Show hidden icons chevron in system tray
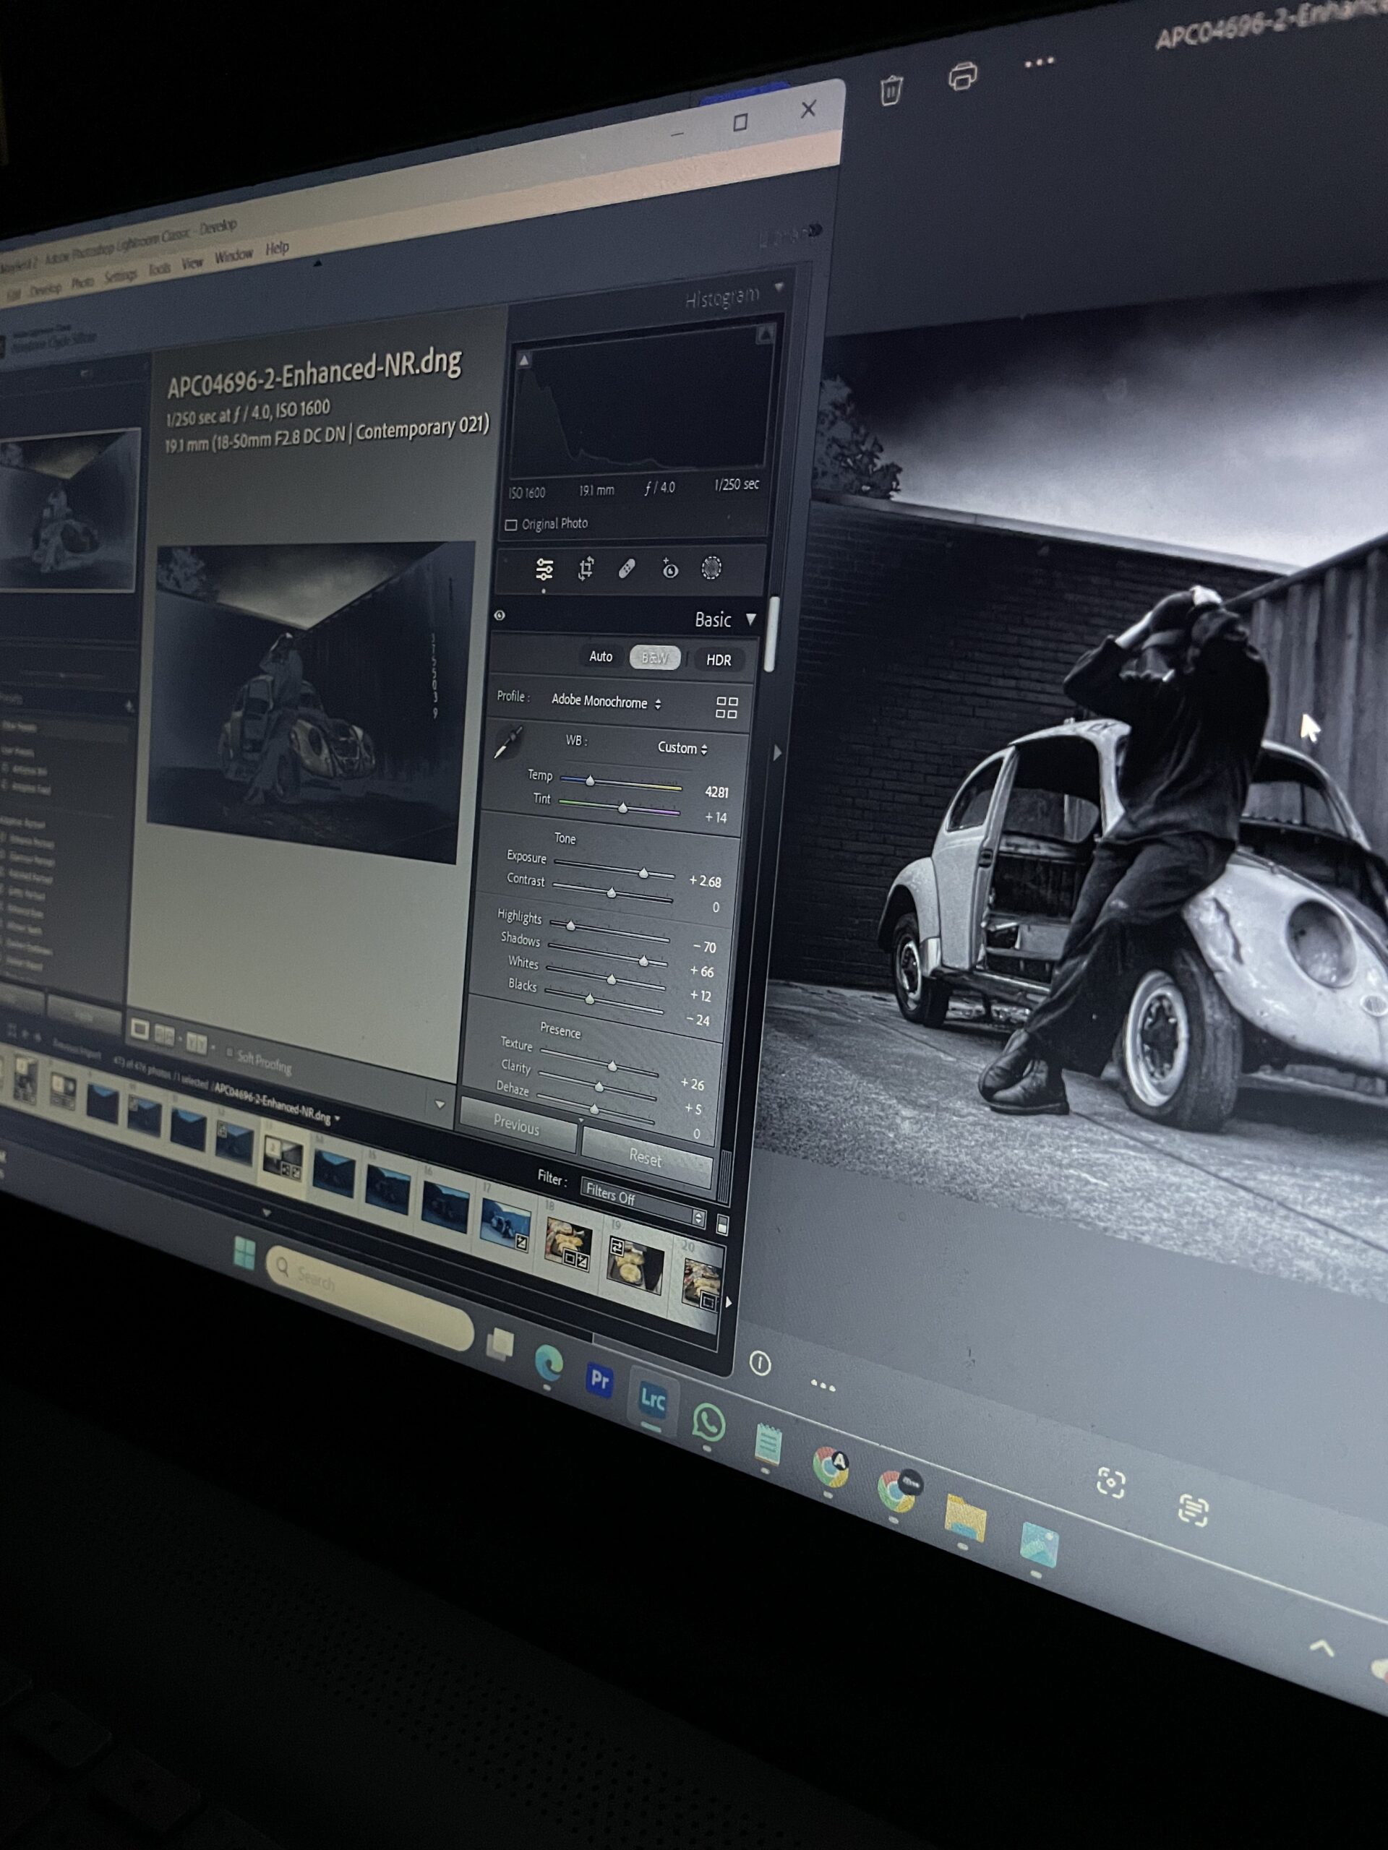This screenshot has height=1850, width=1388. [1321, 1648]
